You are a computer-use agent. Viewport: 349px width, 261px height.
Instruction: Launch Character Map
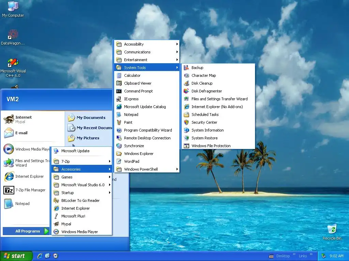coord(218,75)
